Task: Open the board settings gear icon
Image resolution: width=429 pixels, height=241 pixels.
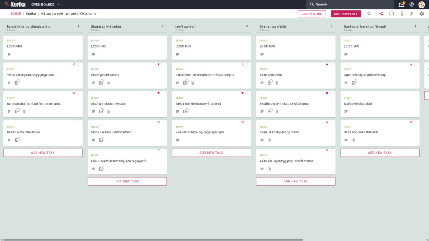Action: point(421,14)
